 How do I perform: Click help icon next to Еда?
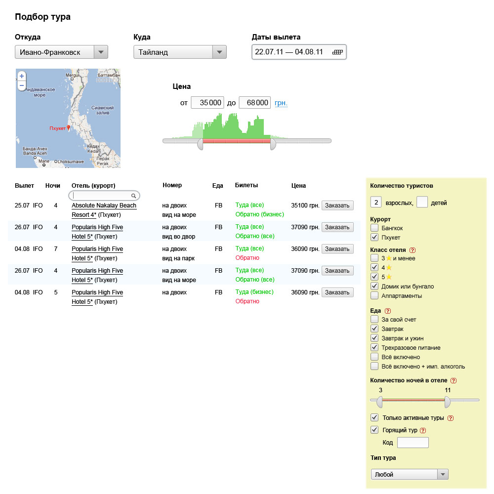click(x=388, y=311)
